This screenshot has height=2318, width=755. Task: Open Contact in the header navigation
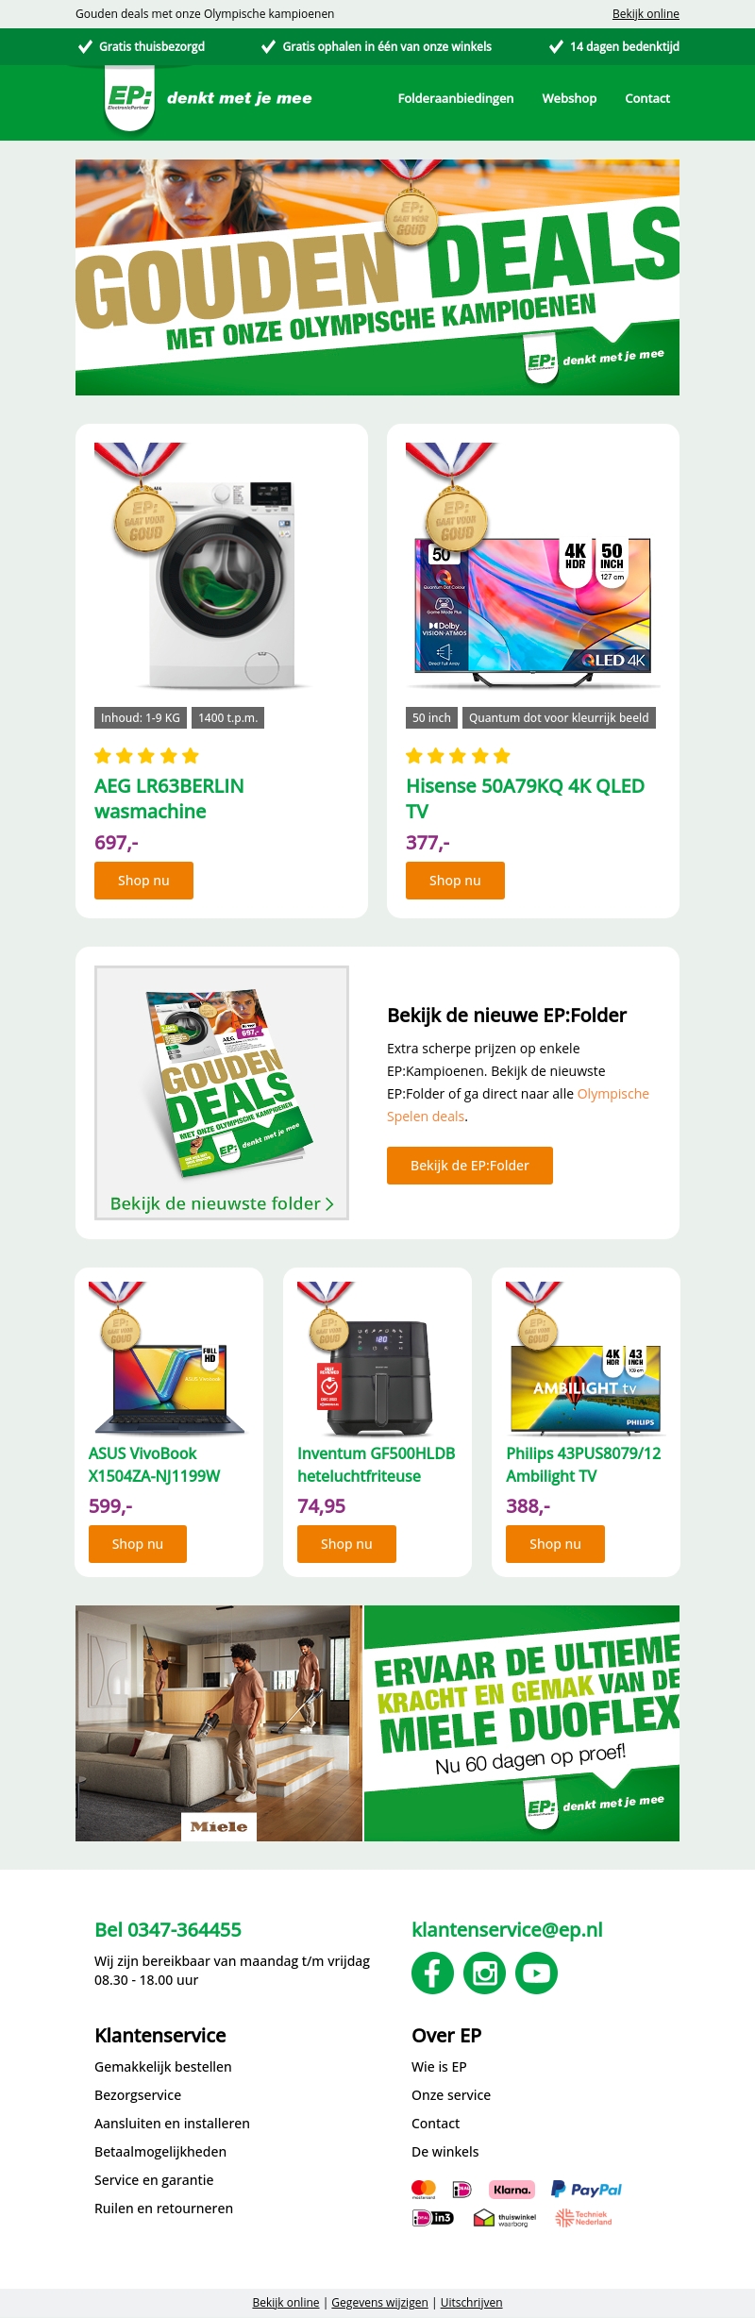[x=647, y=98]
